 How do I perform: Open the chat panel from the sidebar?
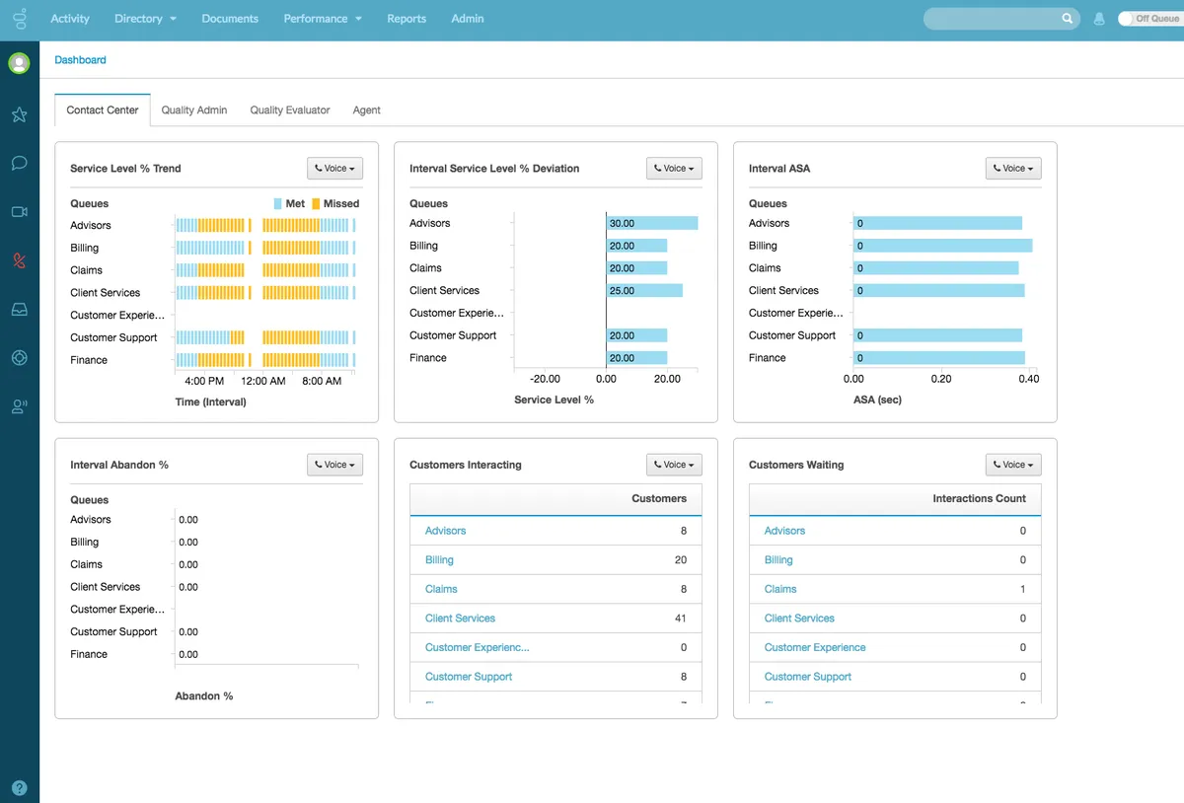19,163
